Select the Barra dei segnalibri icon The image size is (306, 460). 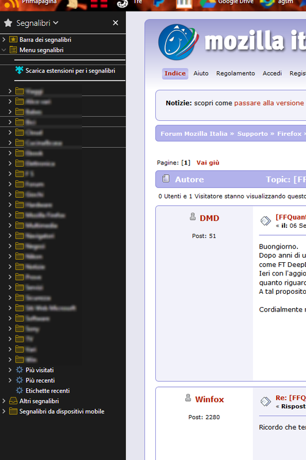13,39
